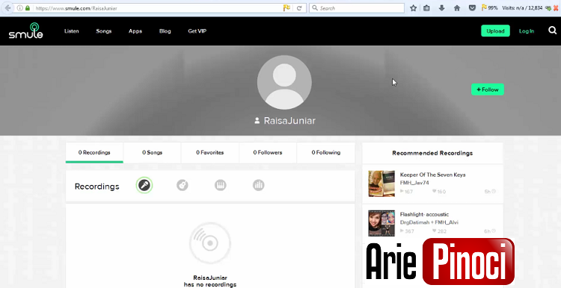This screenshot has height=288, width=561.
Task: Follow RaisaJuniar with the Follow button
Action: [487, 90]
